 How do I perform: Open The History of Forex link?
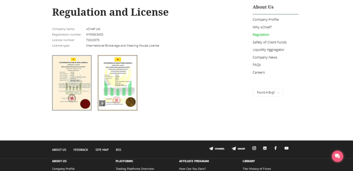[x=257, y=169]
